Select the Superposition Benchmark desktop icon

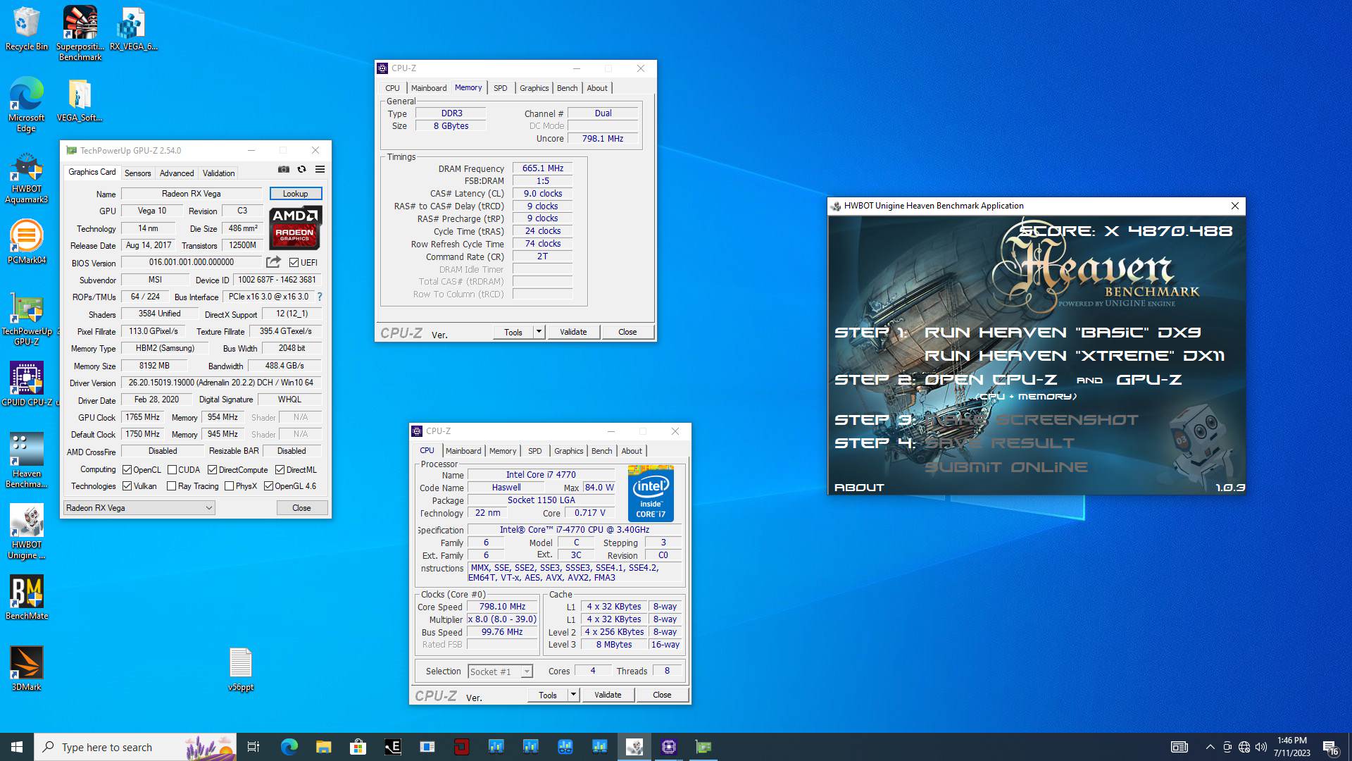(x=80, y=32)
